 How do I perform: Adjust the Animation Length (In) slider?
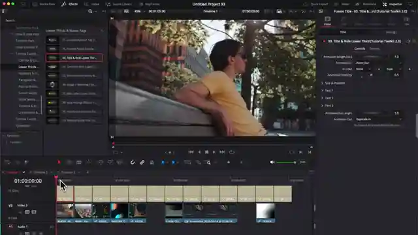click(x=372, y=57)
